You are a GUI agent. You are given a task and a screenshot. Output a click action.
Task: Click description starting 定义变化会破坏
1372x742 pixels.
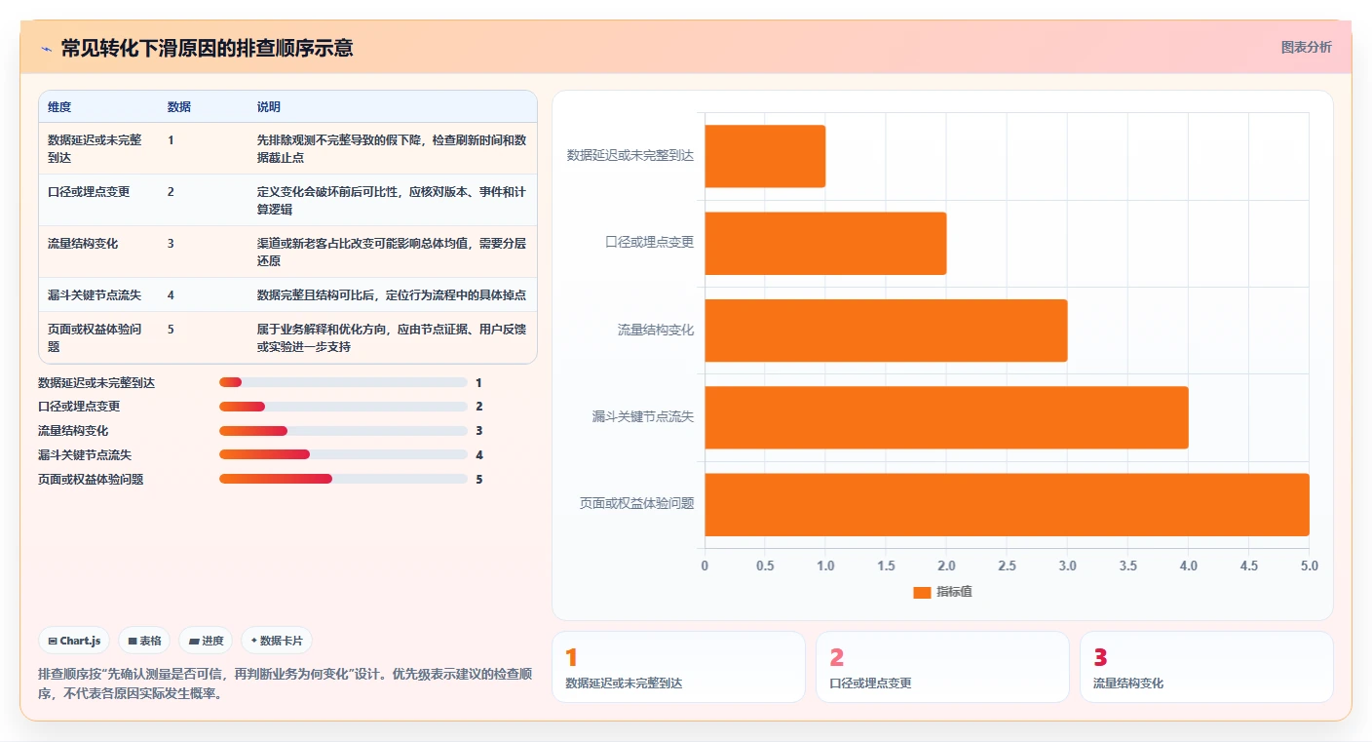(x=392, y=200)
